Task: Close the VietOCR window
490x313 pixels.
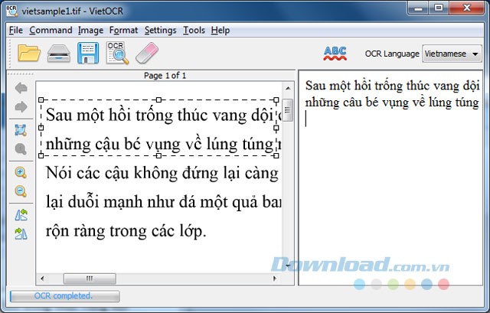Action: click(467, 8)
